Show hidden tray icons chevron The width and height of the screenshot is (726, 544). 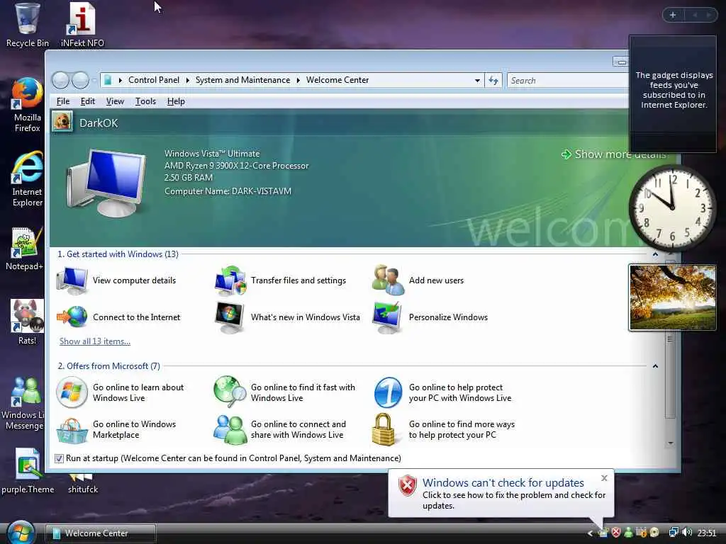pos(590,533)
